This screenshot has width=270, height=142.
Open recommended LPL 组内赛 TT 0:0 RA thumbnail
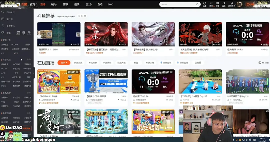[247, 34]
